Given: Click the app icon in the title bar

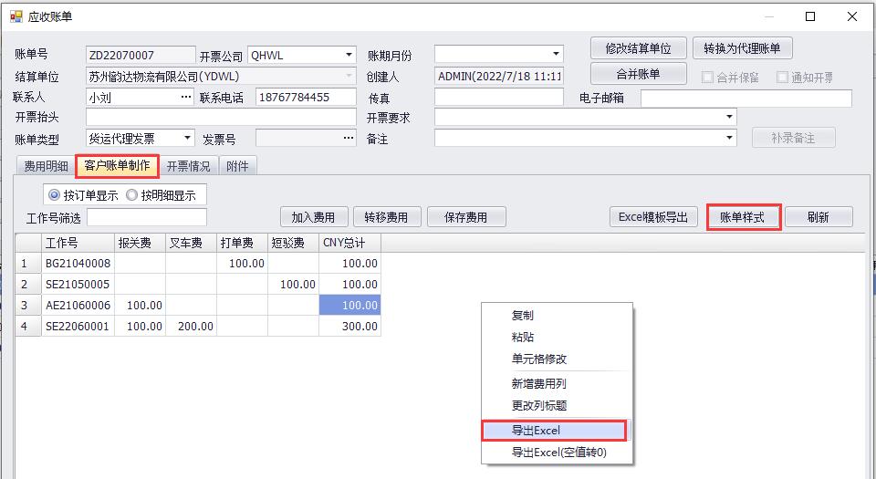Looking at the screenshot, I should (x=16, y=16).
